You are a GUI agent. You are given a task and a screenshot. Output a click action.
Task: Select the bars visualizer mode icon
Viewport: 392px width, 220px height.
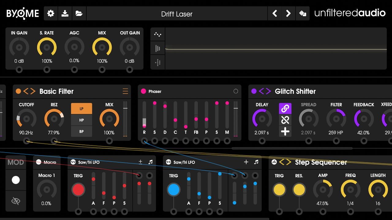[x=158, y=48]
